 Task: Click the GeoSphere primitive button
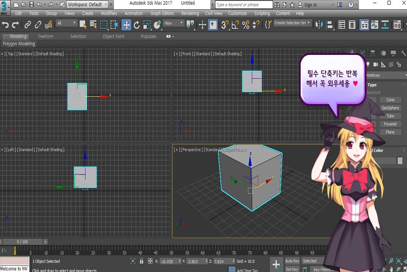390,108
